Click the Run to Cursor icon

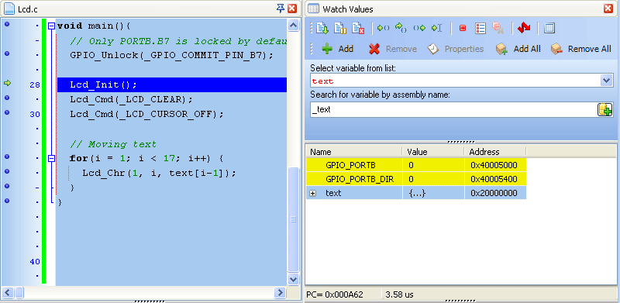(x=436, y=28)
